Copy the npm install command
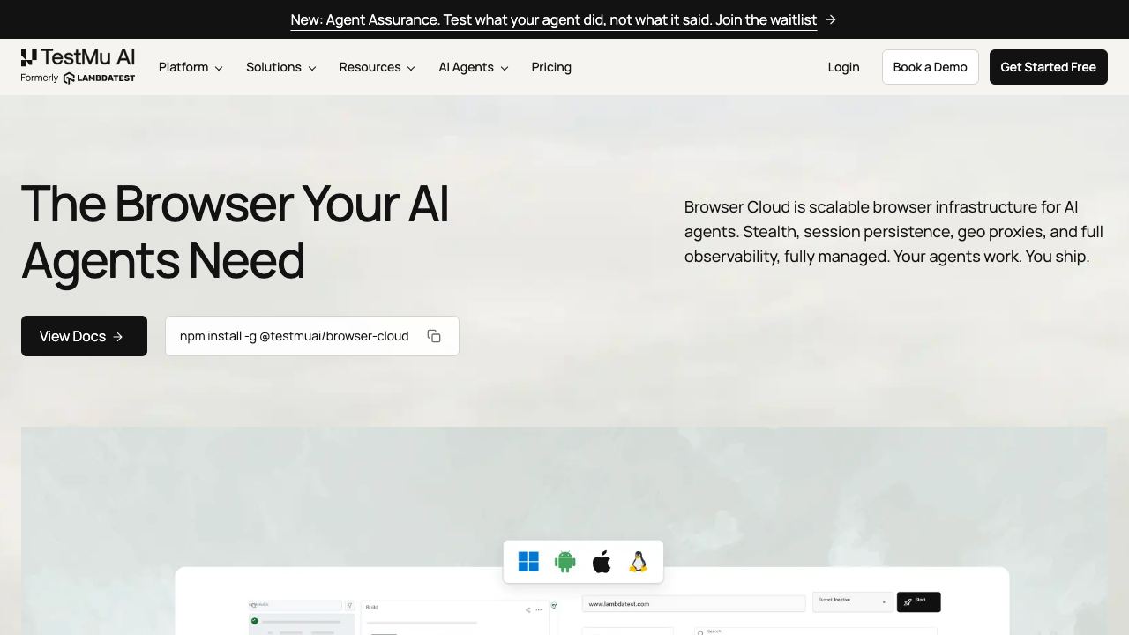This screenshot has height=635, width=1129. pyautogui.click(x=434, y=336)
